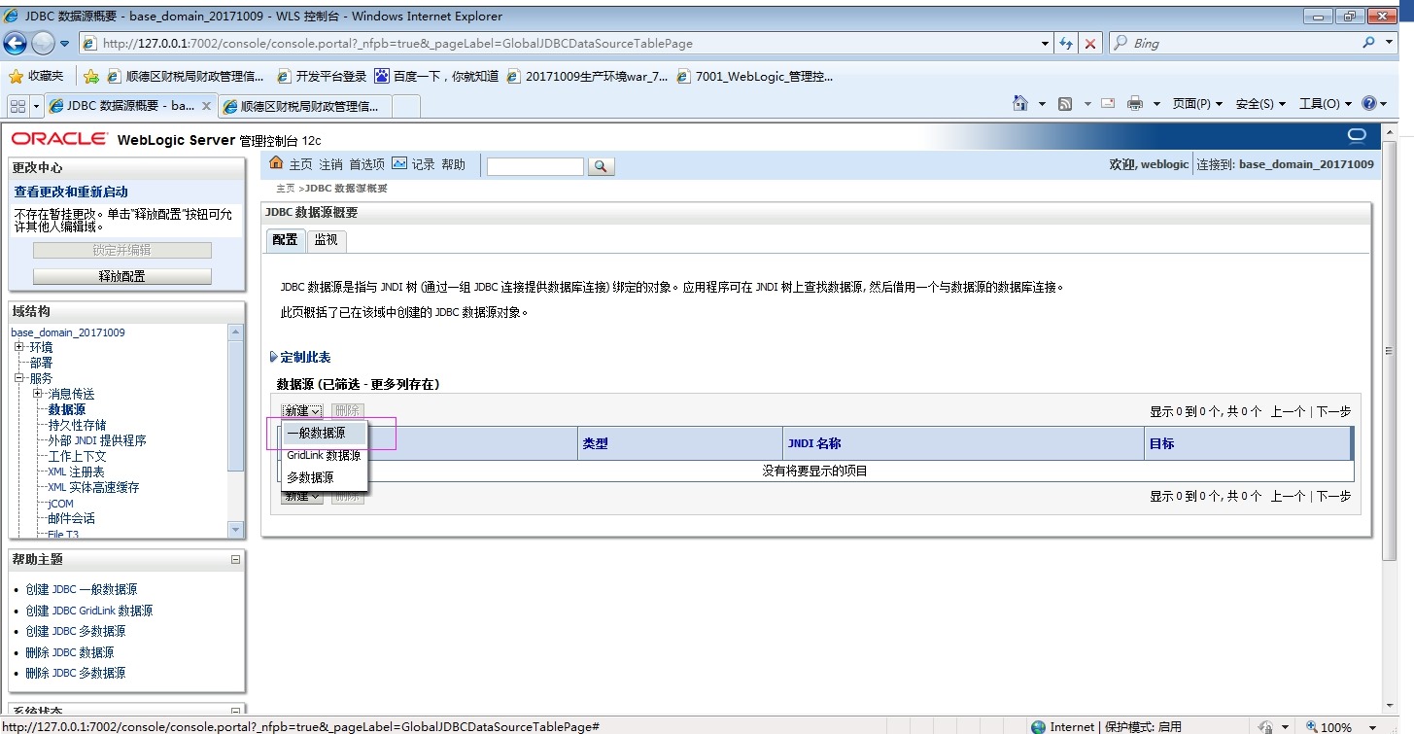
Task: Expand the 环境 tree node
Action: [19, 347]
